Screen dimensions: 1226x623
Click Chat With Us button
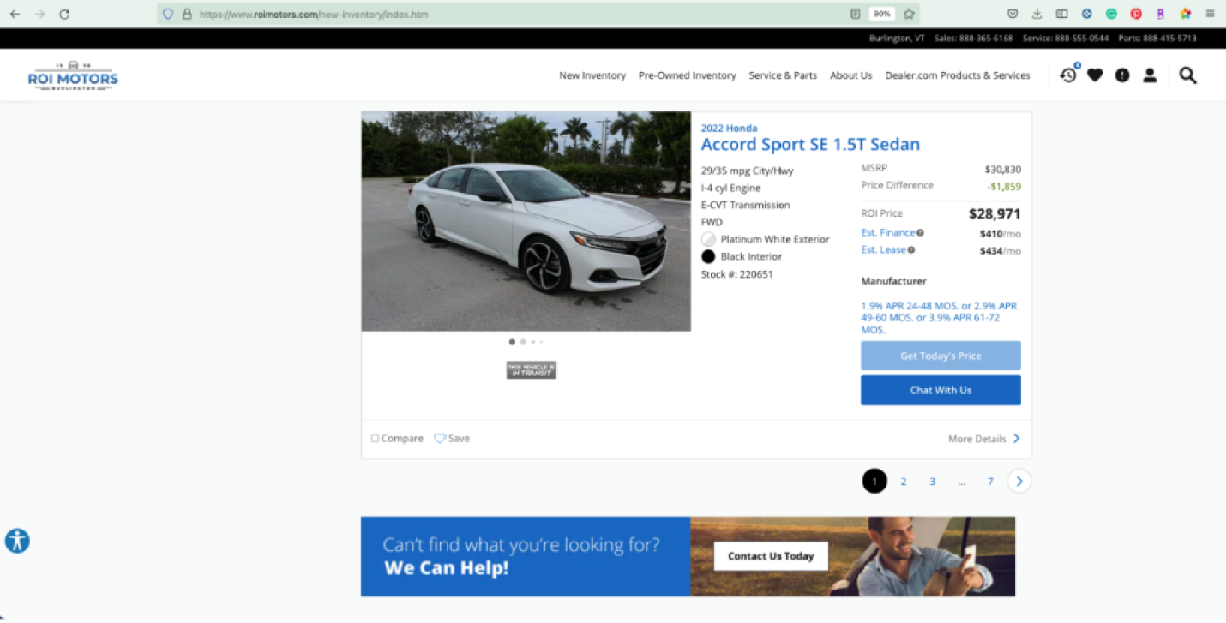(941, 390)
